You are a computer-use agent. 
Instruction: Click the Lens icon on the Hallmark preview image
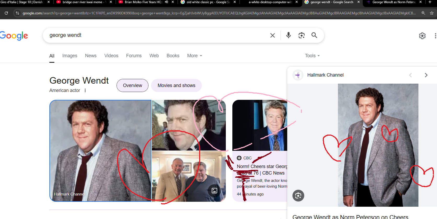[x=298, y=195]
